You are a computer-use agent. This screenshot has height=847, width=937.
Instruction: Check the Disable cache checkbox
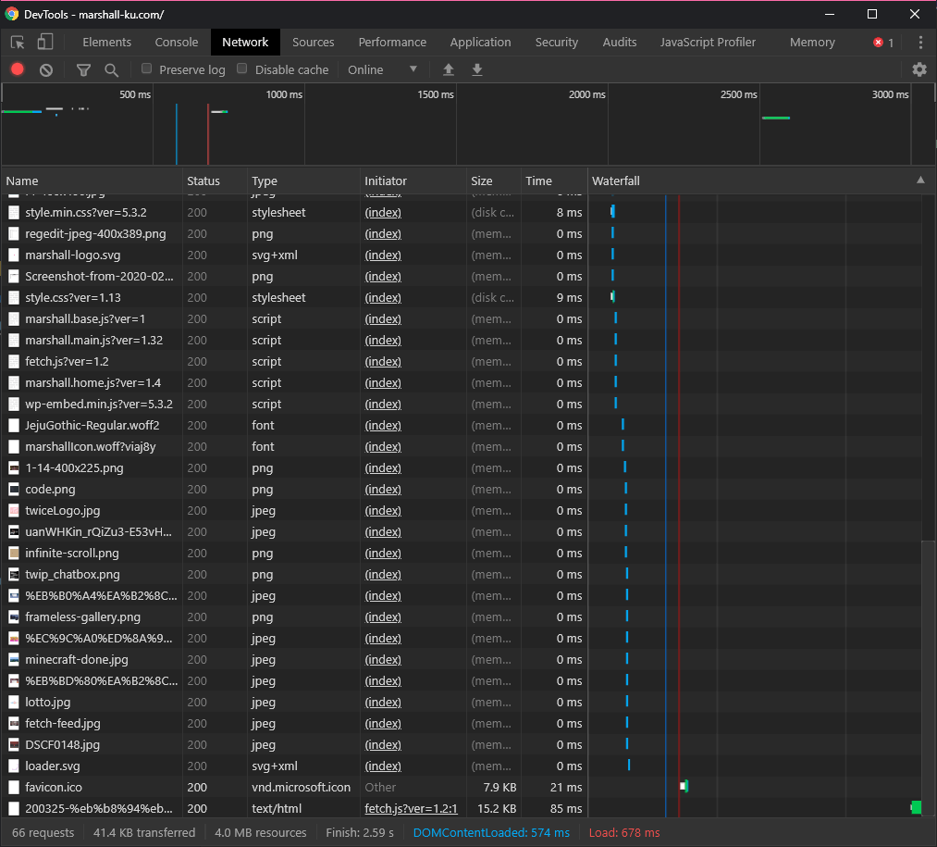coord(242,69)
